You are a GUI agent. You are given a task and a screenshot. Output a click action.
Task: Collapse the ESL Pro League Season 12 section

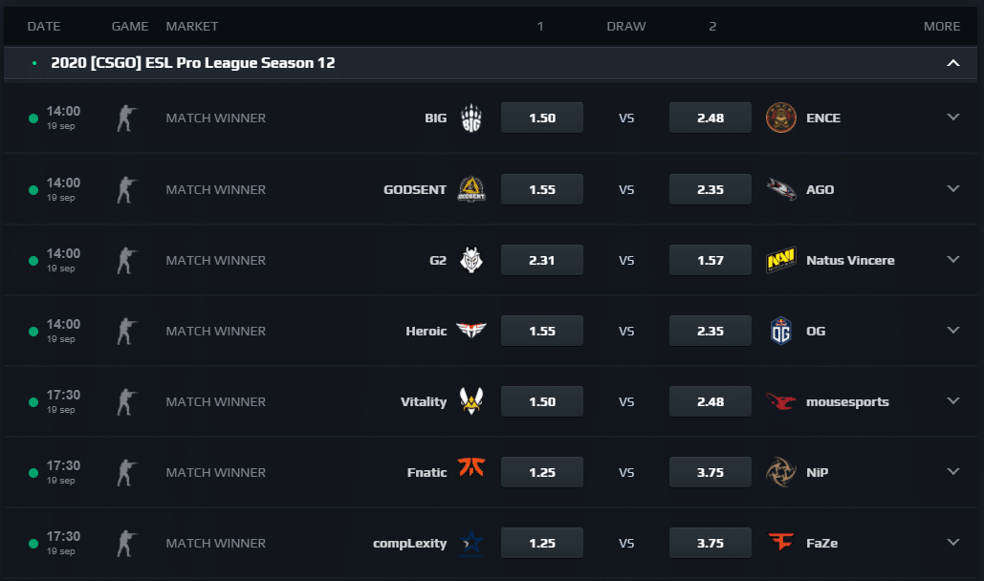coord(952,63)
